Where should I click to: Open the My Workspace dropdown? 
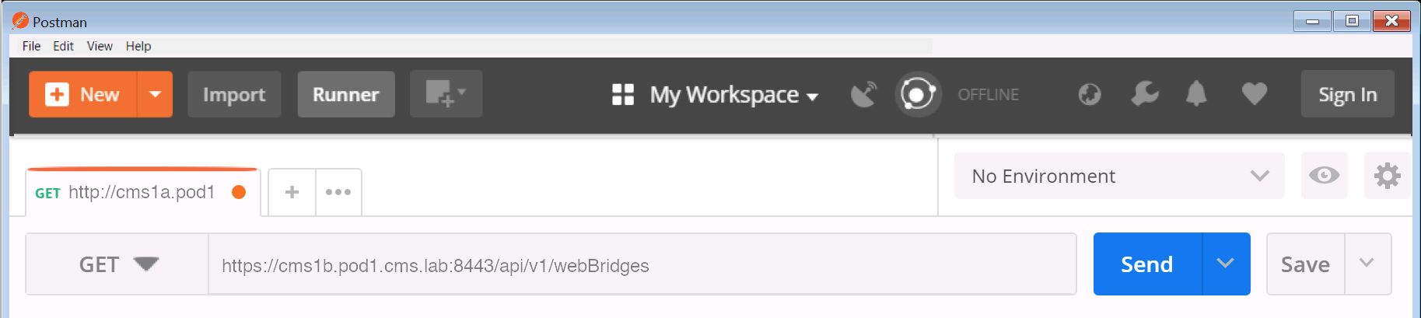pos(716,95)
